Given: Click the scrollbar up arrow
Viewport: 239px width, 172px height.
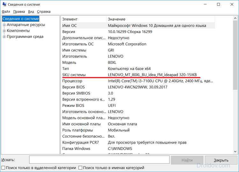Looking at the screenshot, I should pyautogui.click(x=235, y=18).
